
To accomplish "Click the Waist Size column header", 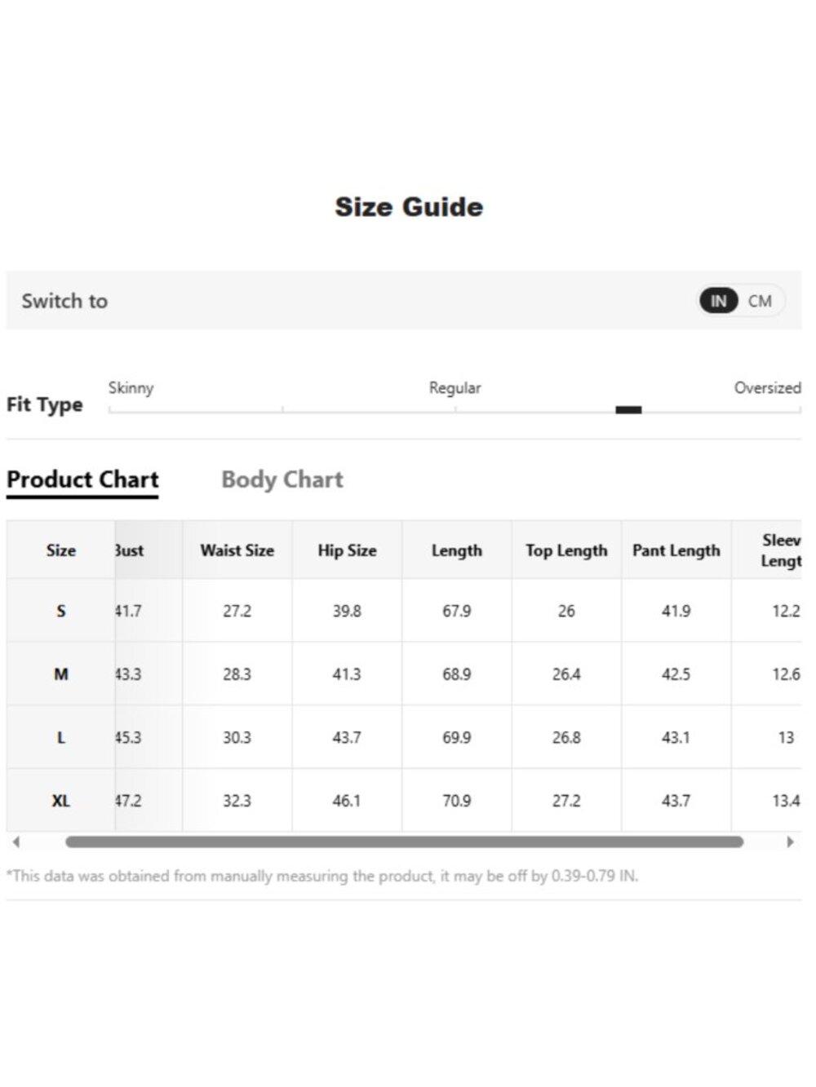I will pos(237,550).
